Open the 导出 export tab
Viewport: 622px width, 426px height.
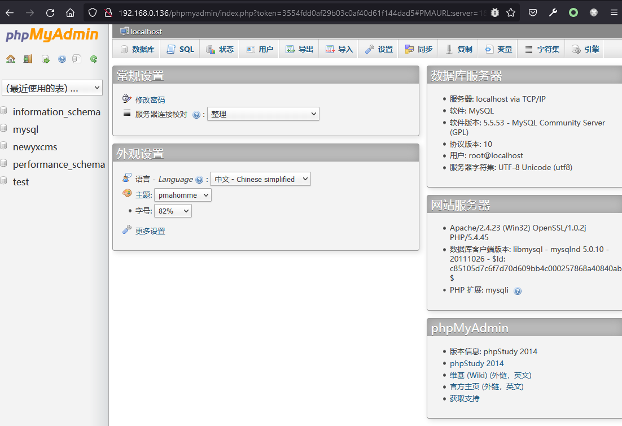300,49
